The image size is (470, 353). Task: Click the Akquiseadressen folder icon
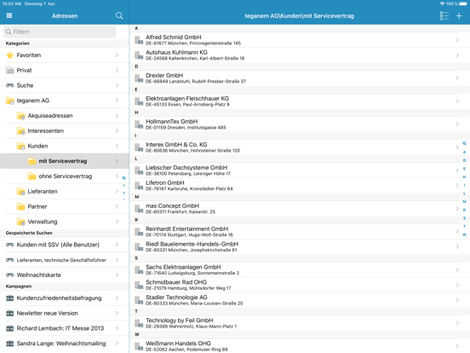[21, 116]
